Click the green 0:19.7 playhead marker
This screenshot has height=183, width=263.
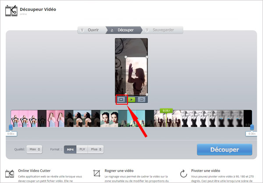166,111
